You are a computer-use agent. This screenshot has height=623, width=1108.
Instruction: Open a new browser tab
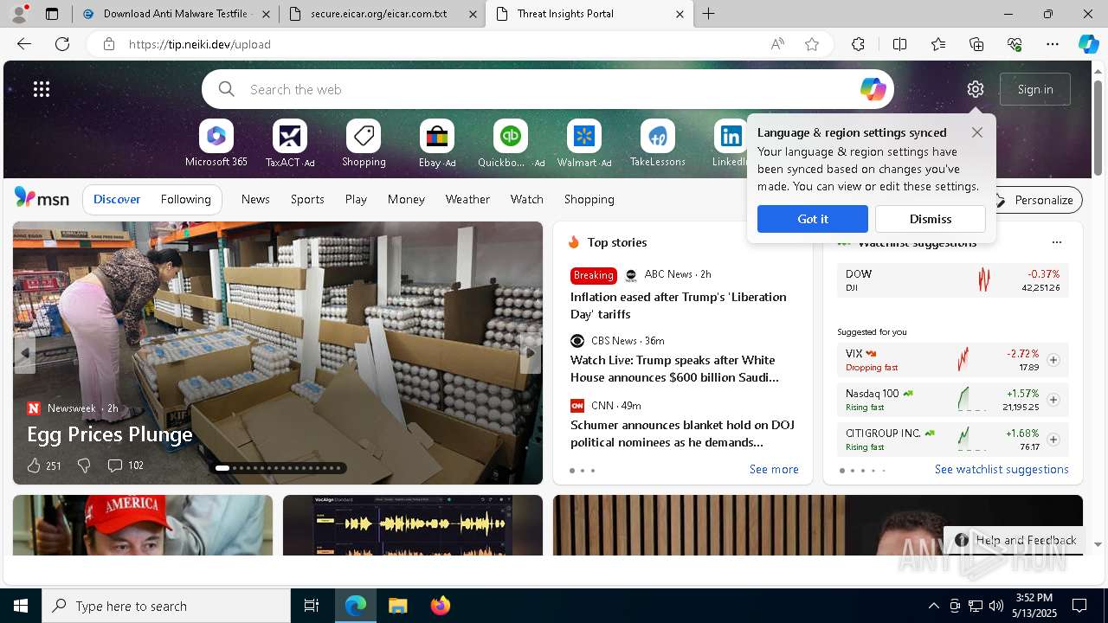click(709, 14)
